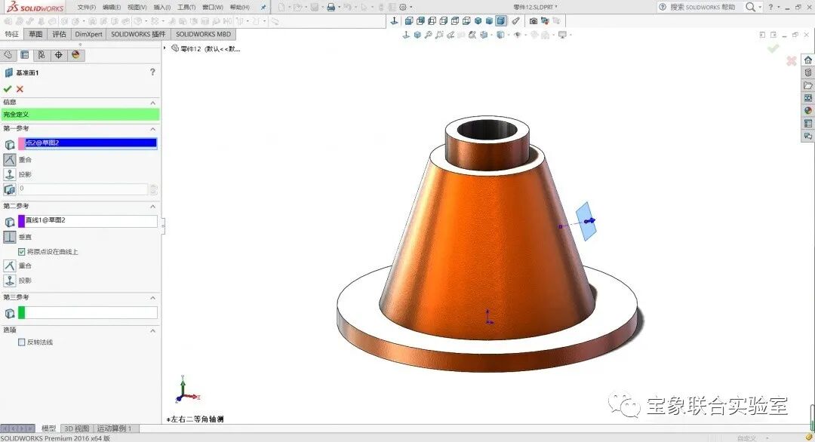Toggle 投影 constraint under 第一参考
The image size is (815, 442).
(x=9, y=174)
